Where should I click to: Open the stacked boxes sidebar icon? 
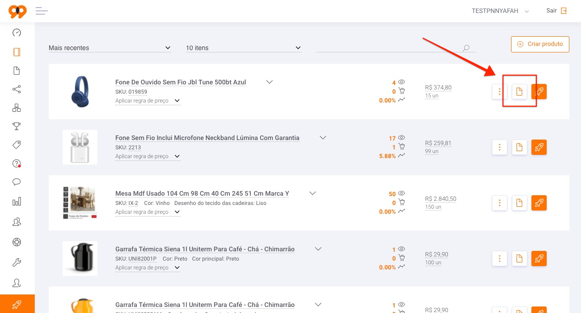(x=17, y=108)
